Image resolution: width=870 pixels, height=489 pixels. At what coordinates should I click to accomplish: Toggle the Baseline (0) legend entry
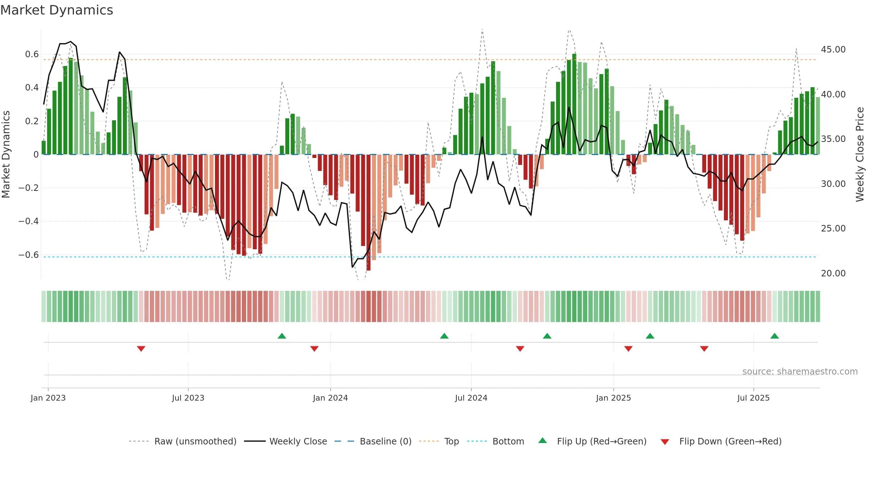pyautogui.click(x=373, y=441)
